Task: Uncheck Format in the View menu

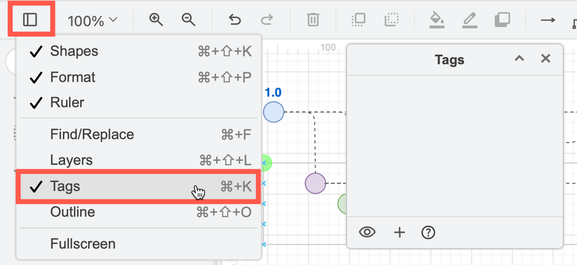Action: 73,77
